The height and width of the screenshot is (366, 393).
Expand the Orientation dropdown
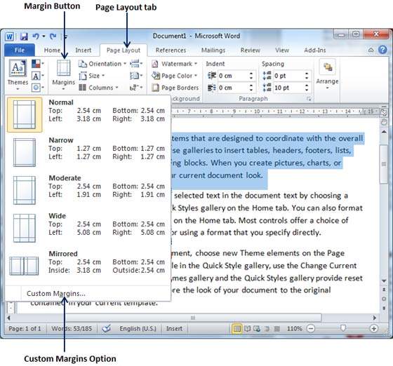pyautogui.click(x=102, y=64)
